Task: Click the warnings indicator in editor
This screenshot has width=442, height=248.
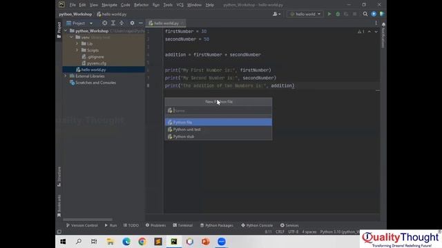Action: [x=361, y=32]
